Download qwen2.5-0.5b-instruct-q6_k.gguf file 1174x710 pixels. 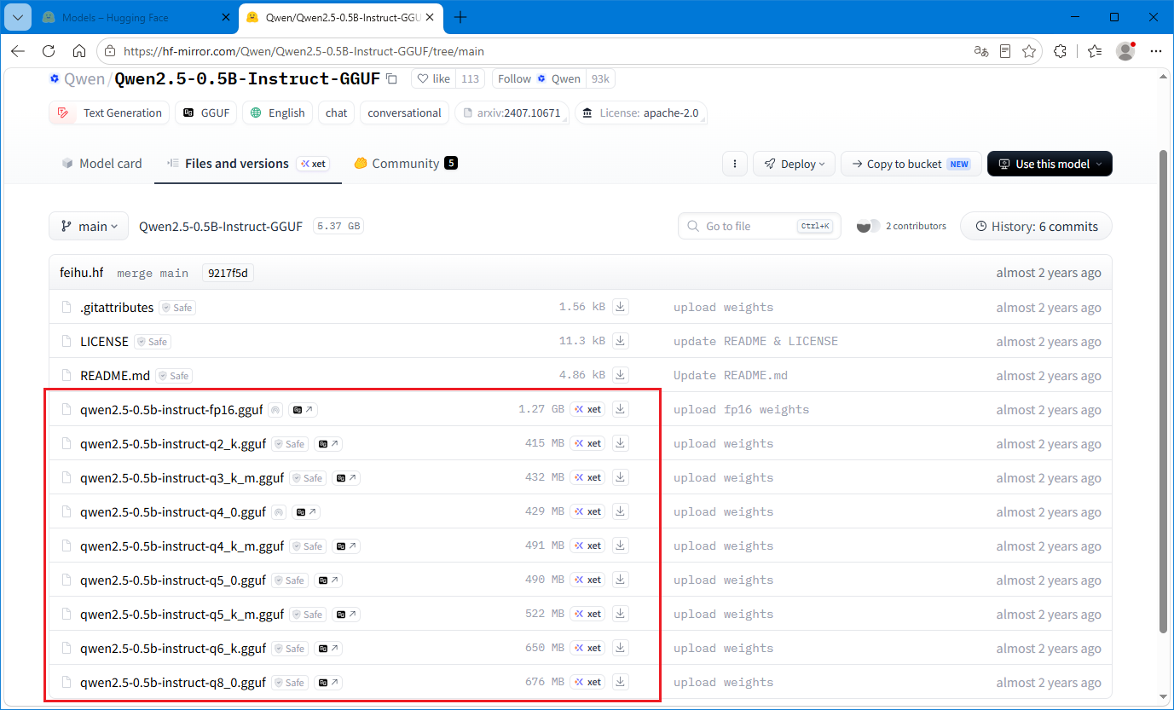pyautogui.click(x=621, y=648)
